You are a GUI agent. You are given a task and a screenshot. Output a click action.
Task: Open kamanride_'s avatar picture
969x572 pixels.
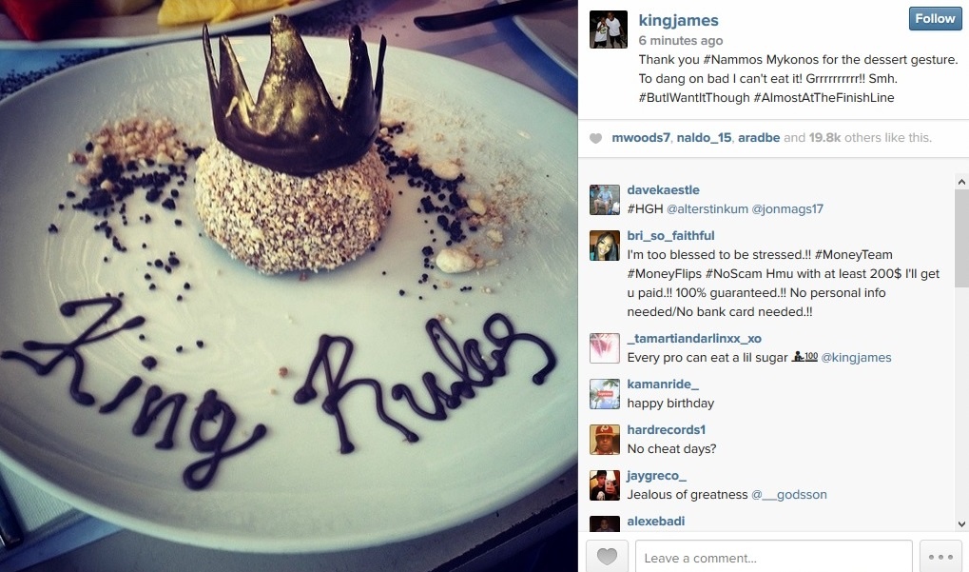[x=605, y=394]
